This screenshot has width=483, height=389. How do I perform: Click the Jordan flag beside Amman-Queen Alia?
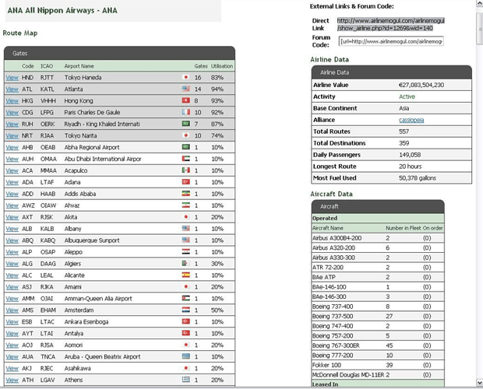point(185,298)
